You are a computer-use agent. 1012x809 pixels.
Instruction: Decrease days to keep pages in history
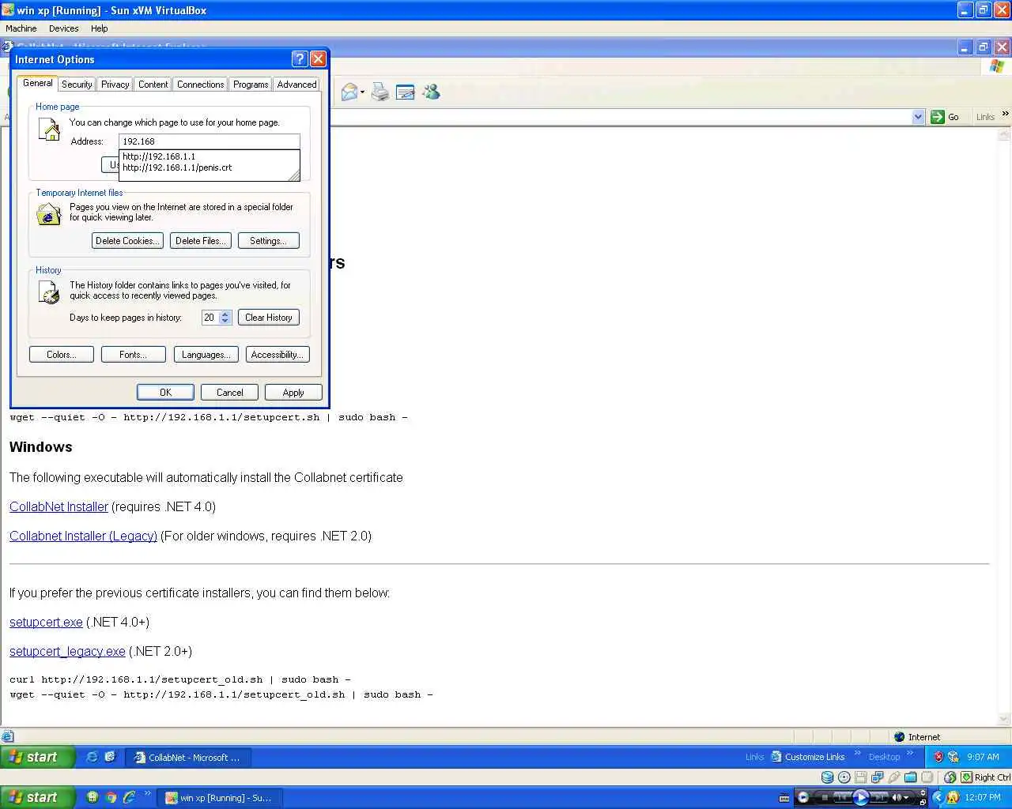tap(225, 321)
